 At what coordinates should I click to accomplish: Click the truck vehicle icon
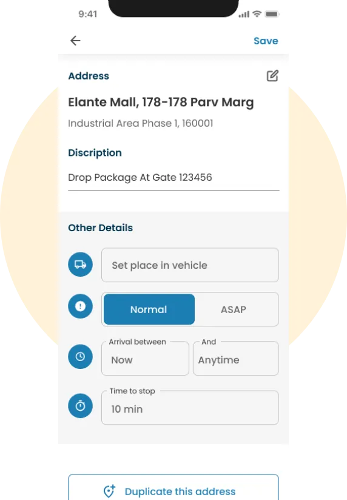(x=80, y=265)
